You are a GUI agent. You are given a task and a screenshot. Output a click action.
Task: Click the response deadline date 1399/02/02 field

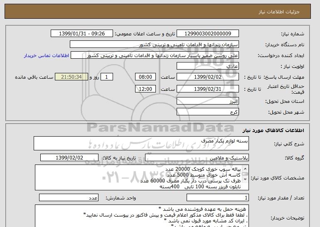207,77
